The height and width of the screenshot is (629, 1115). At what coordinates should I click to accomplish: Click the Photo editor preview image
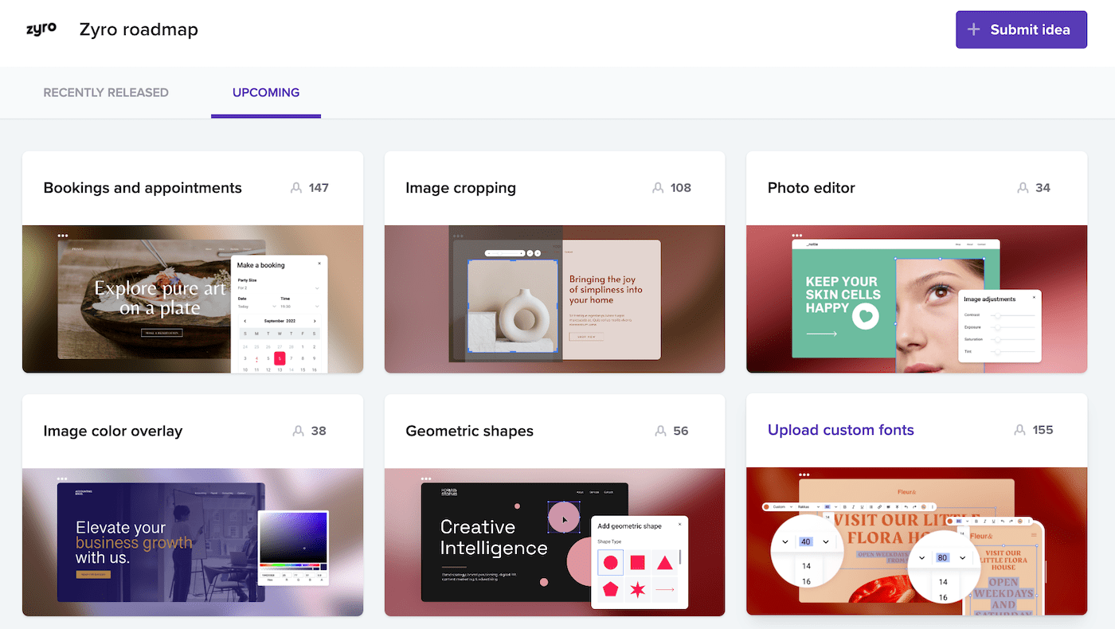tap(916, 299)
